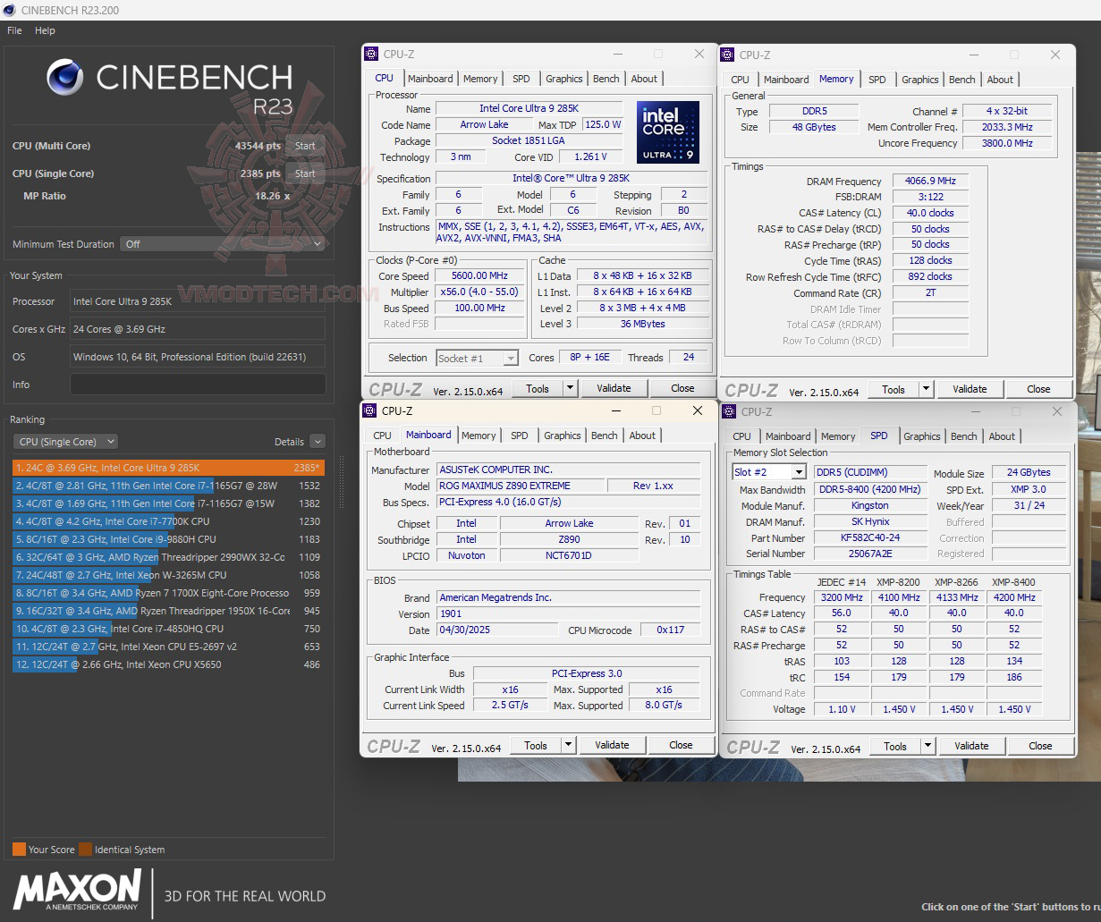
Task: Click the XMP-8400 frequency 4200 MHz cell
Action: pyautogui.click(x=1014, y=597)
